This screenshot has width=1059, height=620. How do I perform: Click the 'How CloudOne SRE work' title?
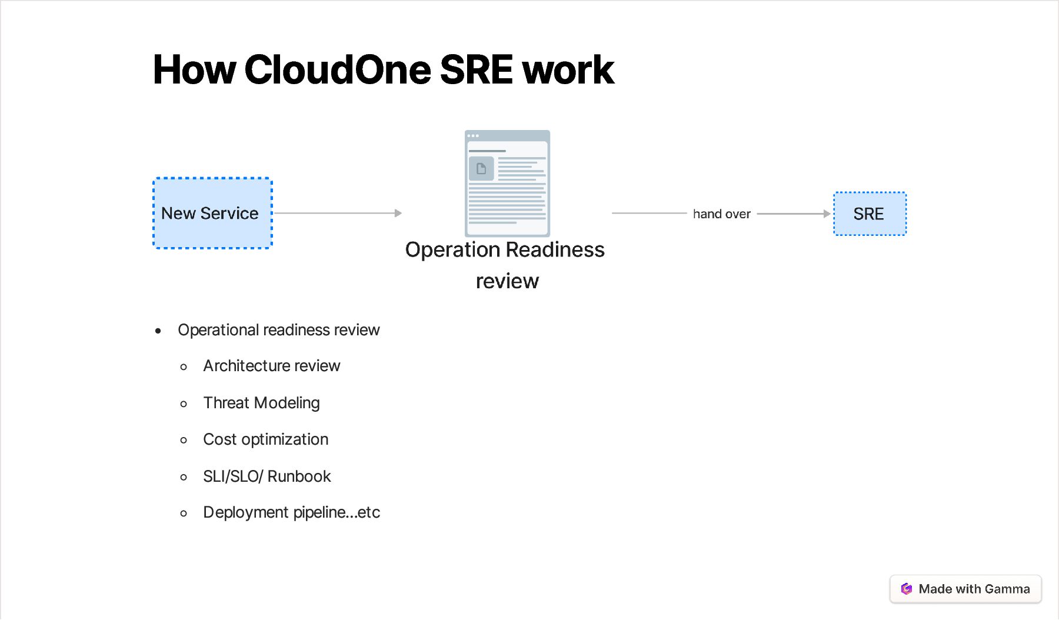tap(383, 70)
